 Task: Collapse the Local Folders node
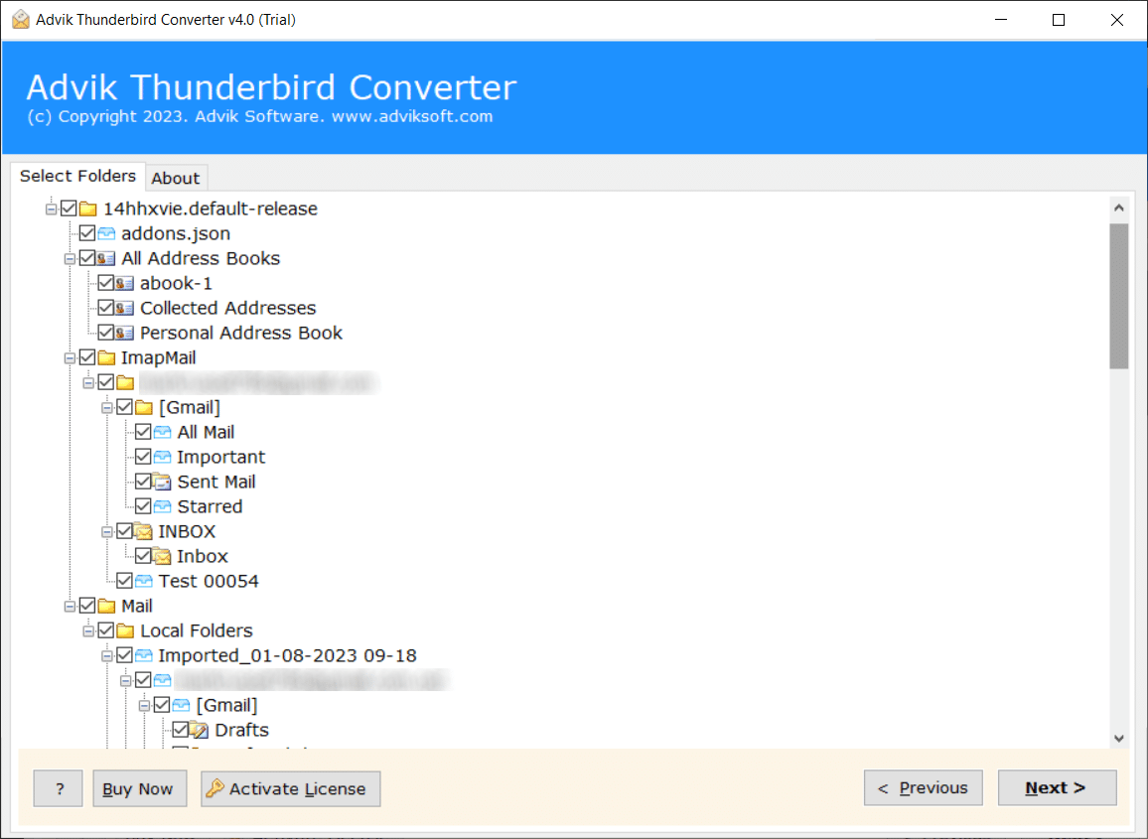pyautogui.click(x=88, y=631)
